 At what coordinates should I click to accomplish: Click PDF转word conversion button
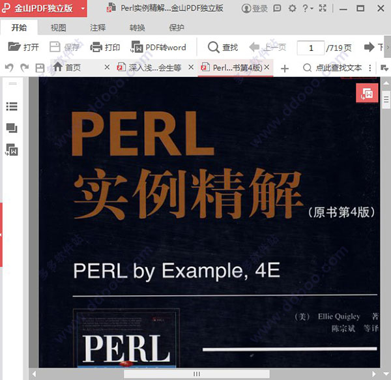click(x=158, y=47)
